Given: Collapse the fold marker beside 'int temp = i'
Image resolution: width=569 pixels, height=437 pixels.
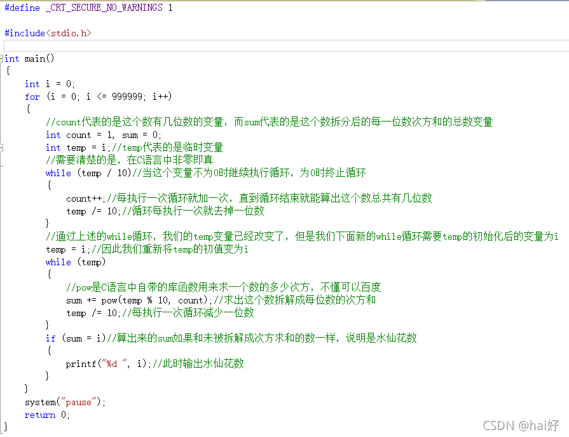Looking at the screenshot, I should (x=1, y=148).
